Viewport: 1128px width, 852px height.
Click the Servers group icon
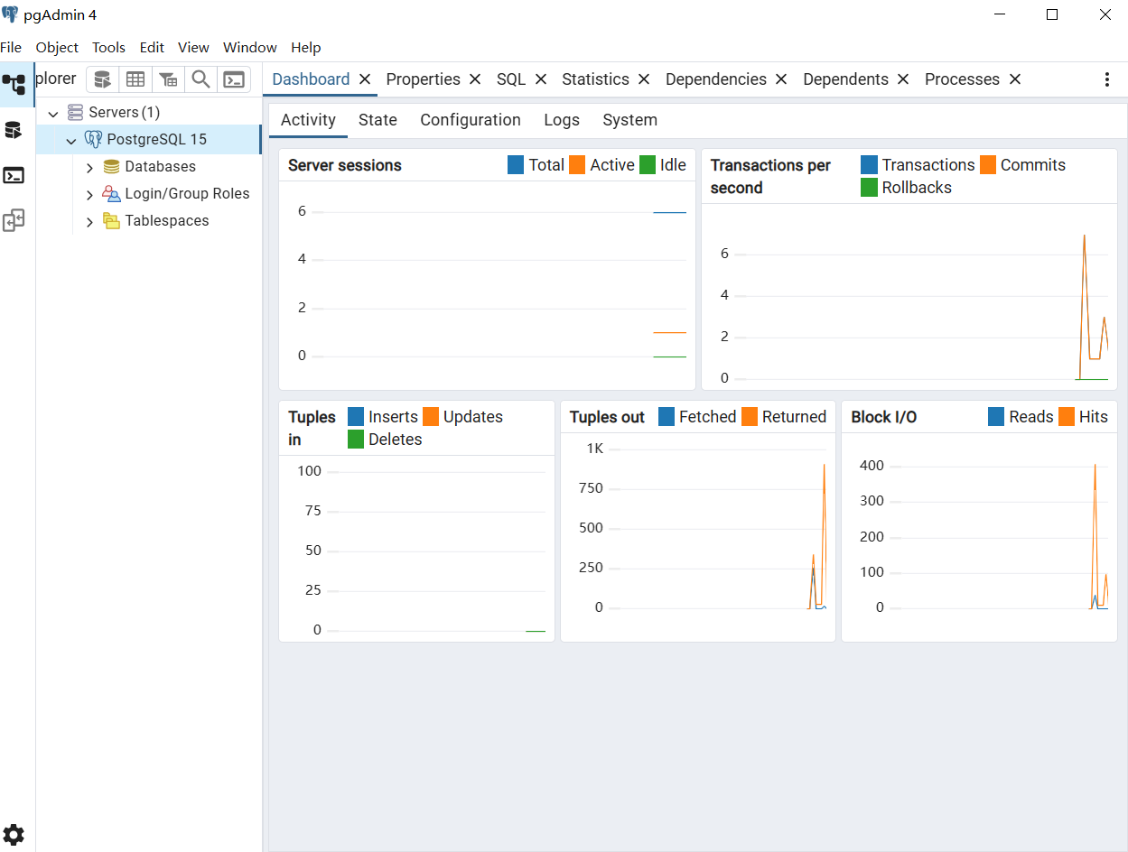coord(76,113)
